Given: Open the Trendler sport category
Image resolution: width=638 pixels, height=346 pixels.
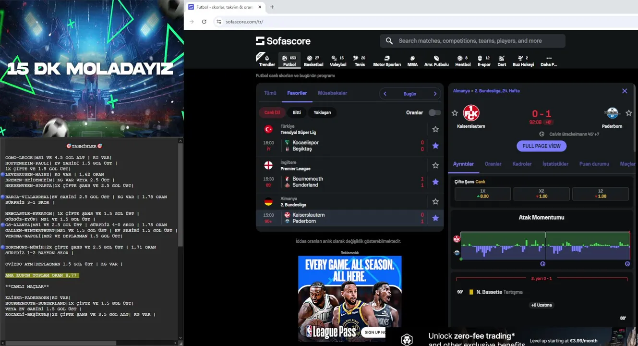Looking at the screenshot, I should (267, 61).
